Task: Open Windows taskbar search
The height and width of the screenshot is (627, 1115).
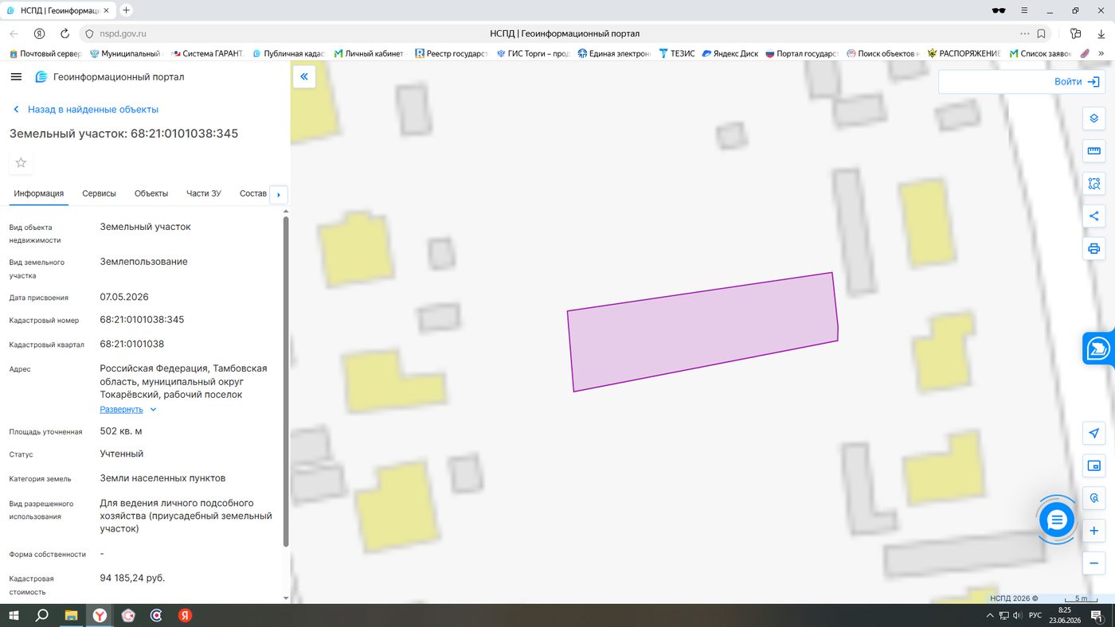Action: click(42, 615)
